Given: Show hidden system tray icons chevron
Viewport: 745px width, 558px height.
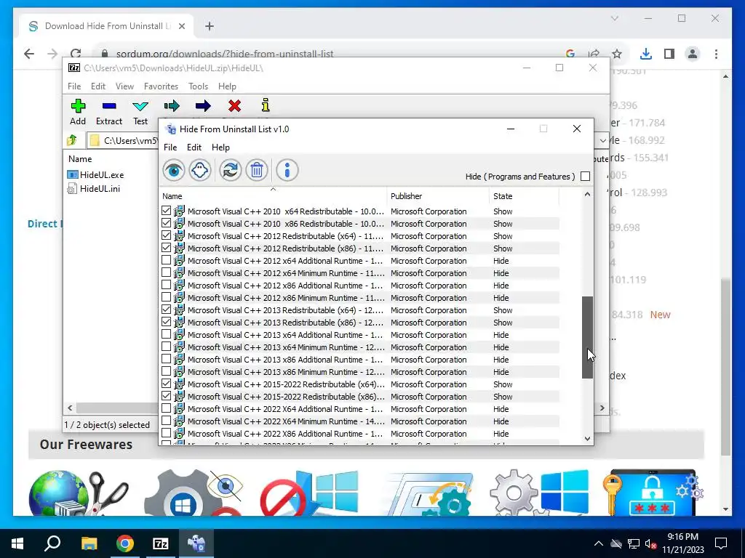Looking at the screenshot, I should tap(599, 543).
